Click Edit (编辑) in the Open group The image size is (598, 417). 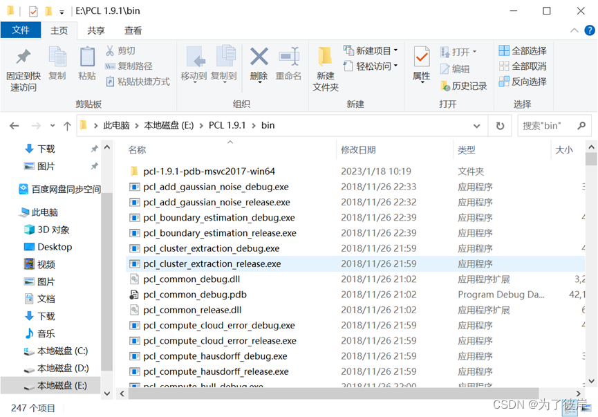pyautogui.click(x=455, y=69)
